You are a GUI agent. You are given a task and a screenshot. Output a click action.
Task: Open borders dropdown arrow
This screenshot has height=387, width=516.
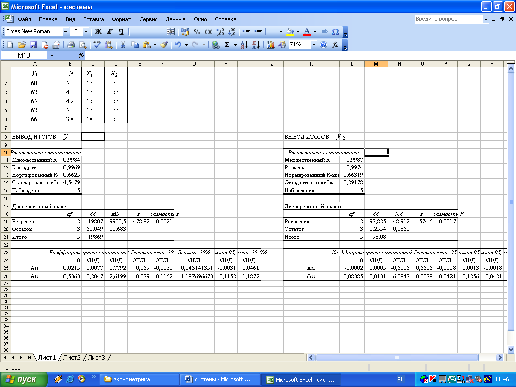[x=281, y=32]
